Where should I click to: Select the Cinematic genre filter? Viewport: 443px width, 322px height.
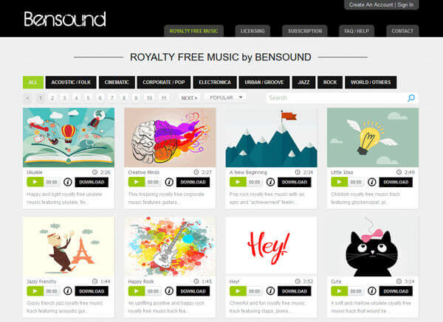click(117, 83)
